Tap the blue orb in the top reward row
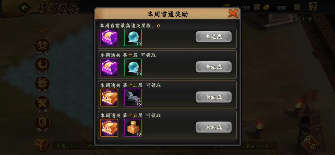 coord(133,38)
